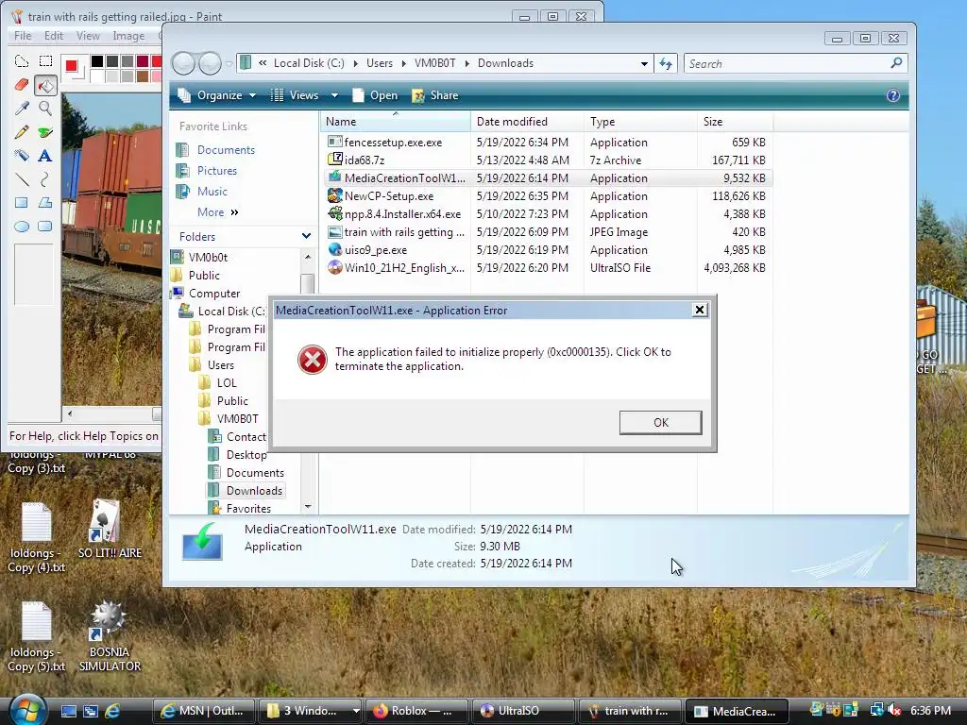Select the BOSNIA SIMULATOR desktop shortcut
Screen dimensions: 967x725
(x=110, y=636)
